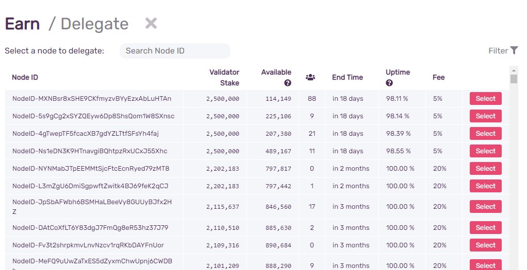The image size is (527, 270).
Task: Click the Fee column header
Action: 439,78
